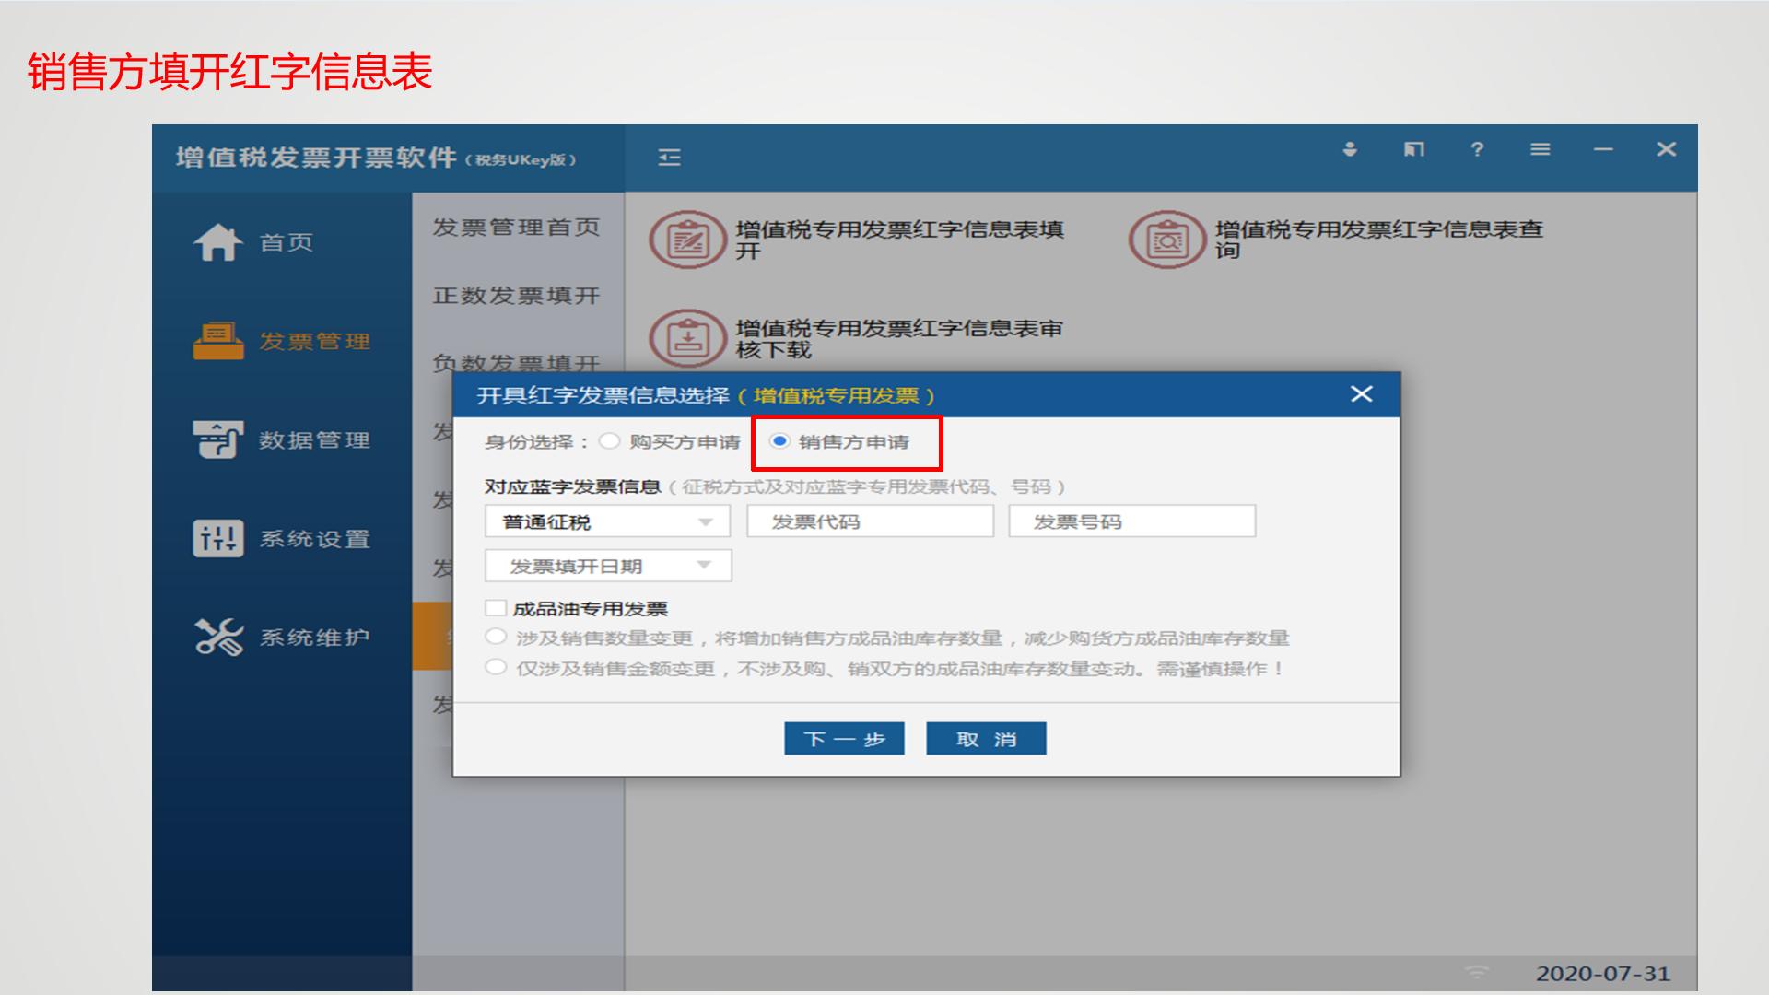1769x995 pixels.
Task: Open the 普通征税 dropdown
Action: pos(608,521)
